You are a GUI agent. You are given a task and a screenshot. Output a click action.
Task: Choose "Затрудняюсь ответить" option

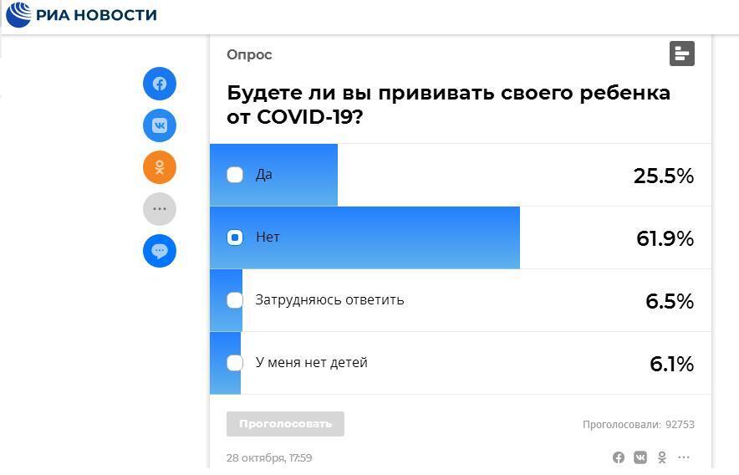235,300
